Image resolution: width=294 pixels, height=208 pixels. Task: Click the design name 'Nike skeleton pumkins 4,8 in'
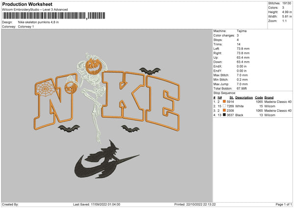pos(38,22)
